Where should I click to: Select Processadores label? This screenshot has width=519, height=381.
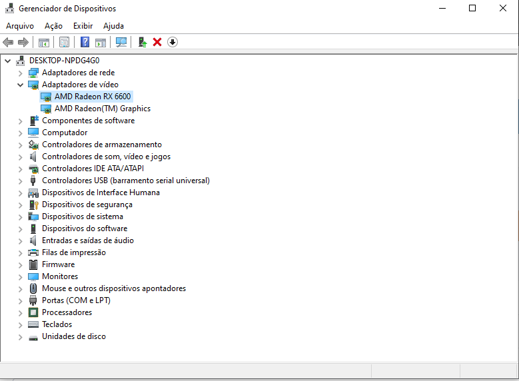67,312
